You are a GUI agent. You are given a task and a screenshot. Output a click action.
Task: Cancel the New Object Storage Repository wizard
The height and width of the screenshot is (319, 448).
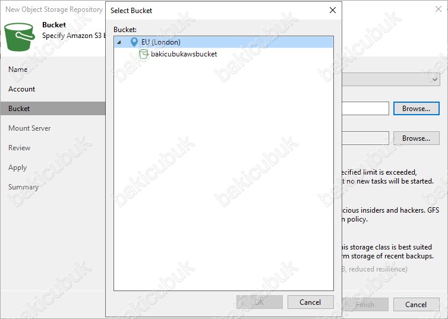pos(417,304)
